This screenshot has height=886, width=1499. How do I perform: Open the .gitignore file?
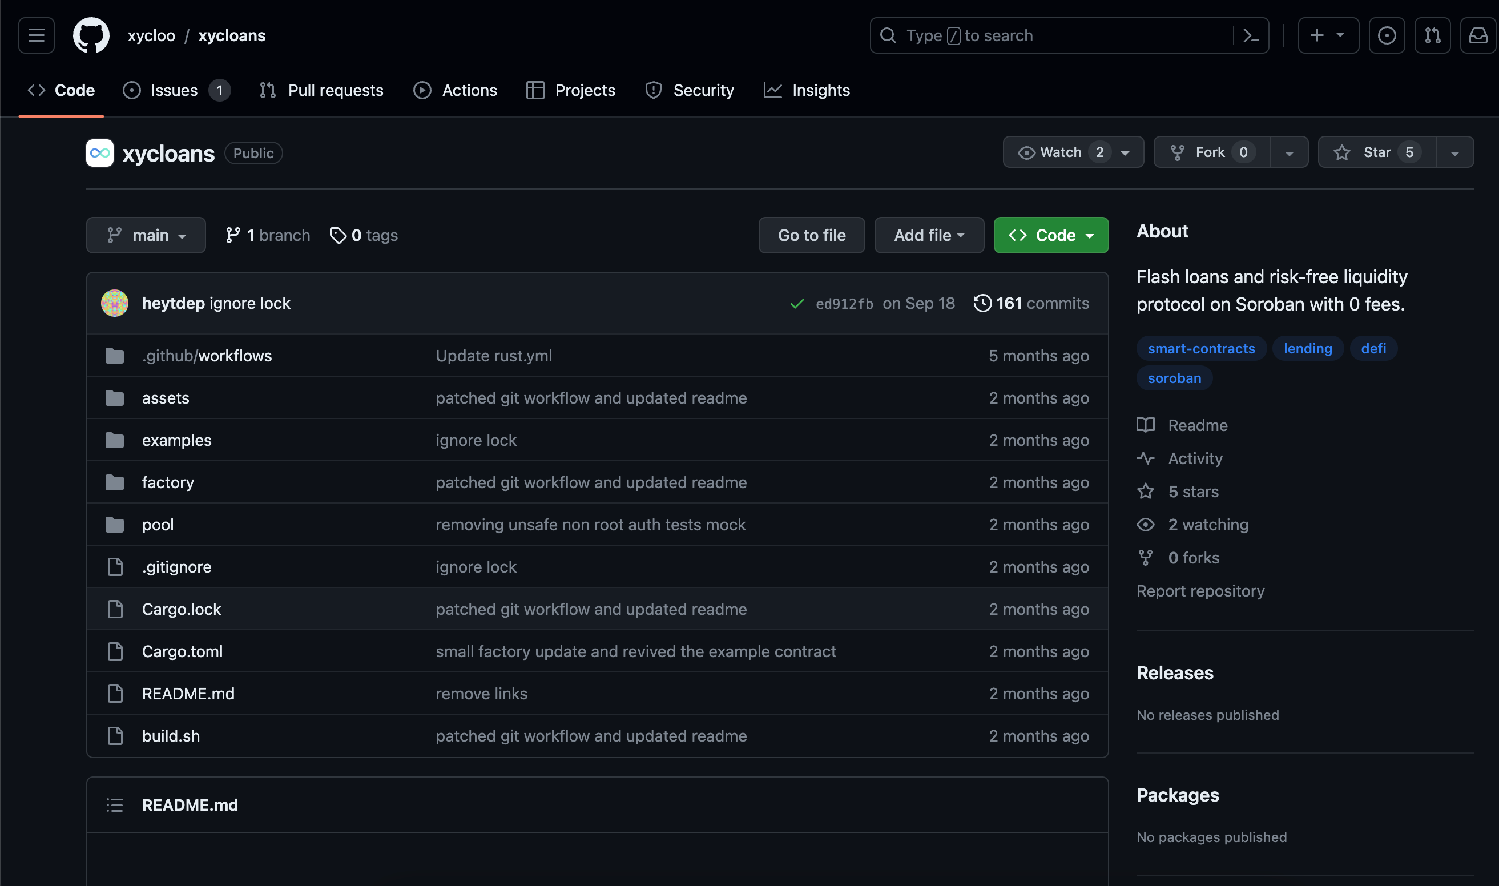tap(177, 566)
